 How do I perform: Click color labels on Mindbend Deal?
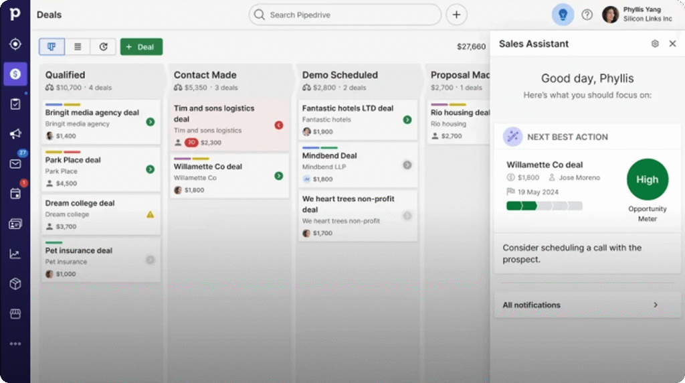320,148
